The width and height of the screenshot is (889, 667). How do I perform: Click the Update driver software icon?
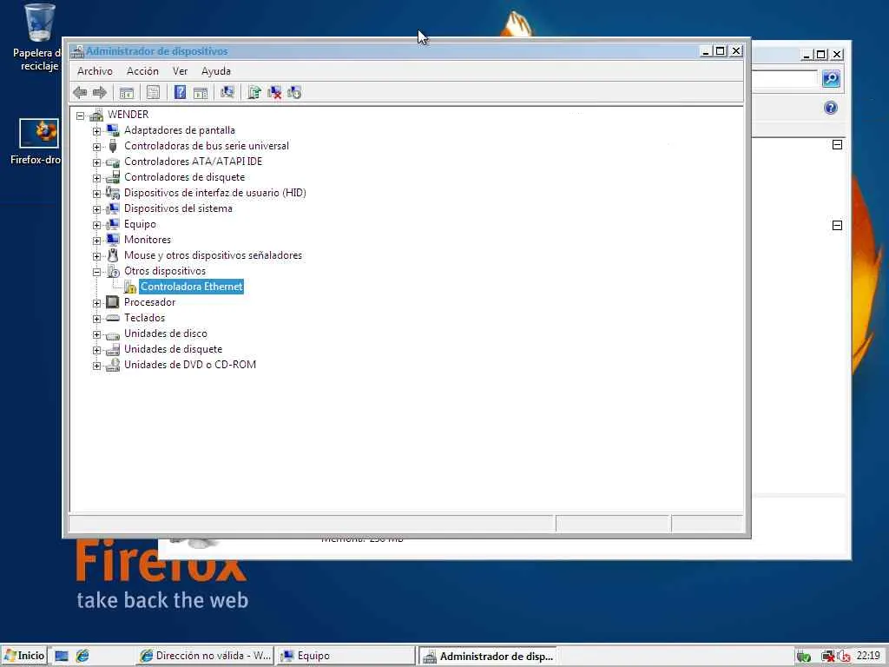pos(254,92)
